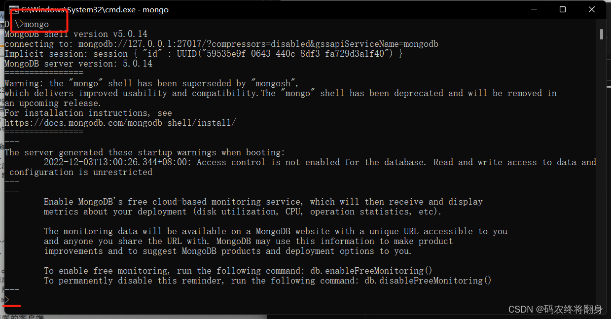Place cursor at the bottom shell prompt
Viewport: 611px width, 319px height.
coord(7,300)
